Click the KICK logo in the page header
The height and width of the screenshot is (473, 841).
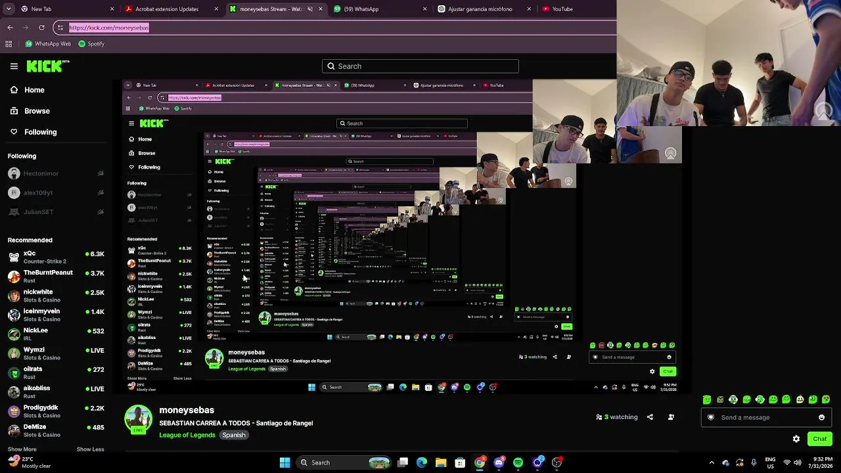tap(47, 66)
